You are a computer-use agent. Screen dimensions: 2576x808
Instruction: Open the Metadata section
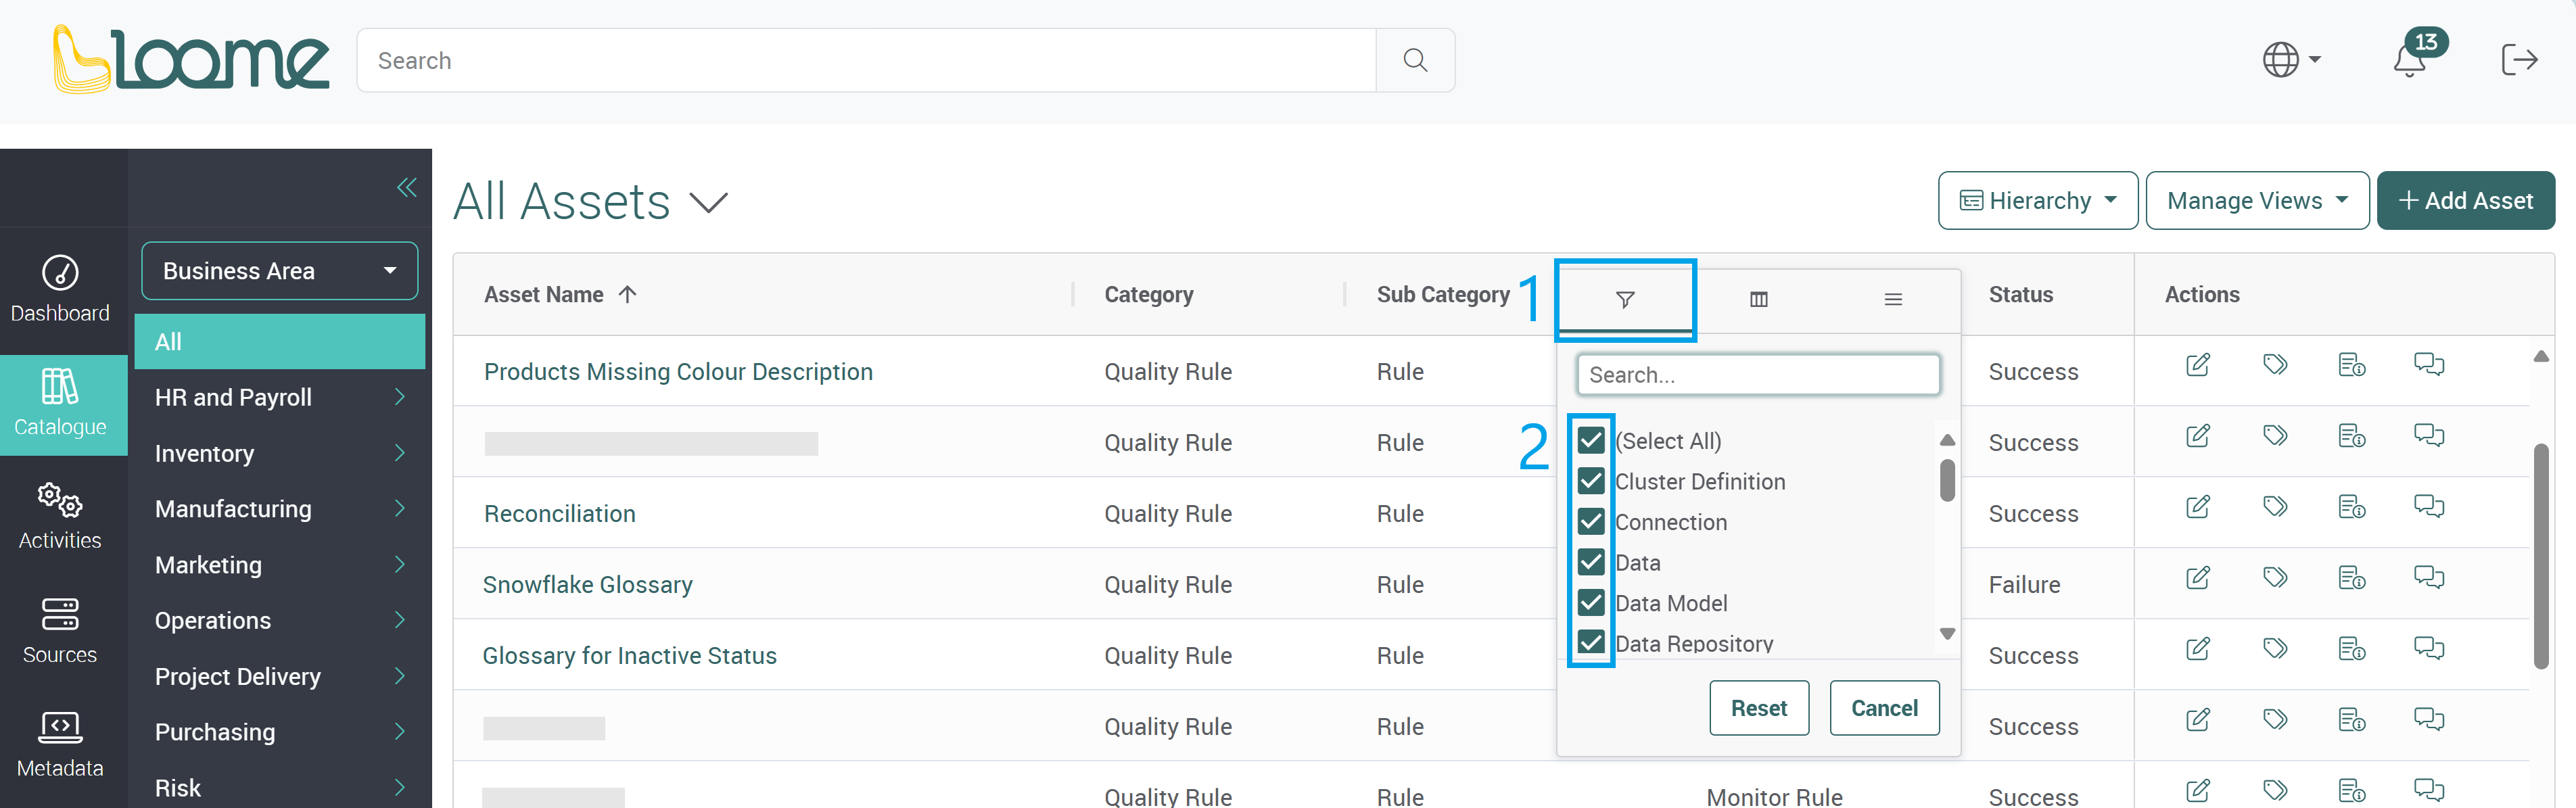[60, 744]
